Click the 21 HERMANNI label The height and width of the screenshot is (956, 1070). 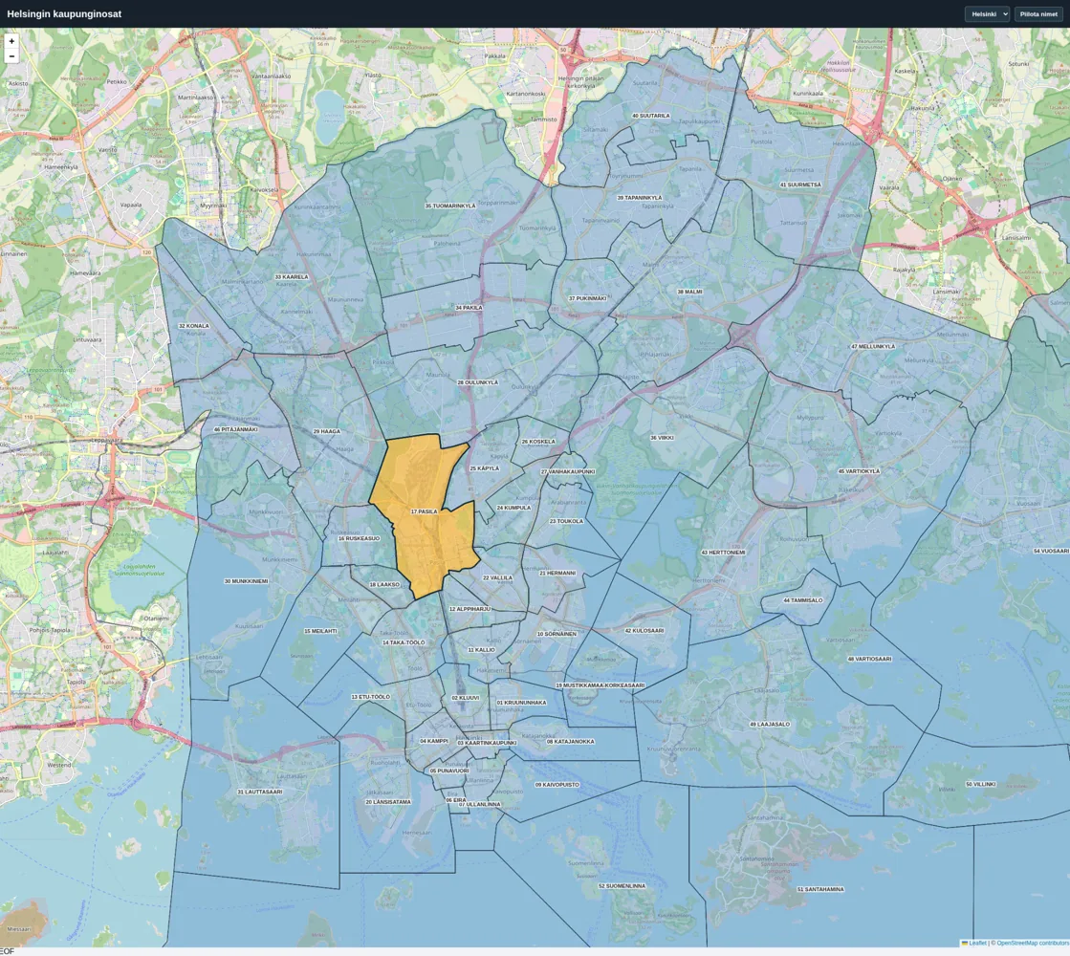point(557,574)
